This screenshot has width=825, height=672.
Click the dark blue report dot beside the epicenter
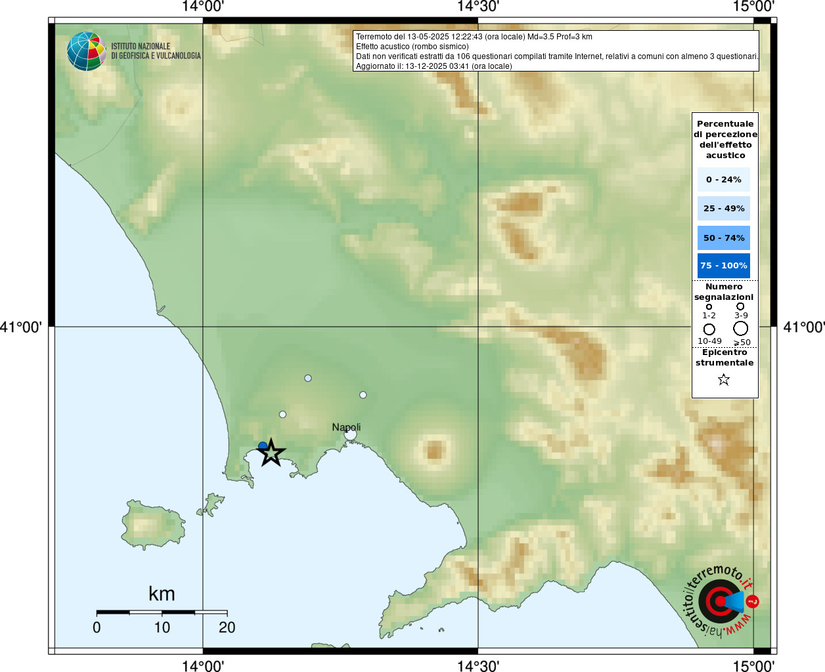263,446
